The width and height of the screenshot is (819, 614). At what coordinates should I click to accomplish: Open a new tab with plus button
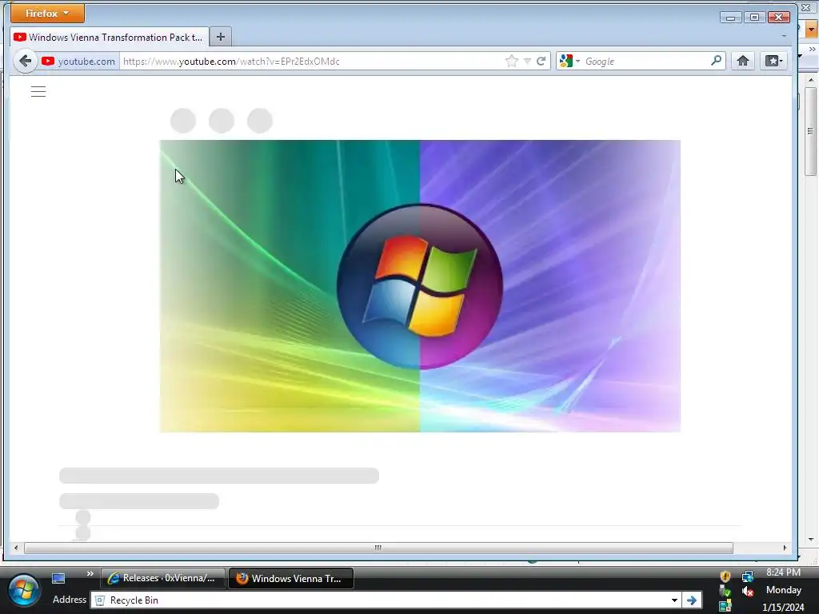(x=221, y=37)
